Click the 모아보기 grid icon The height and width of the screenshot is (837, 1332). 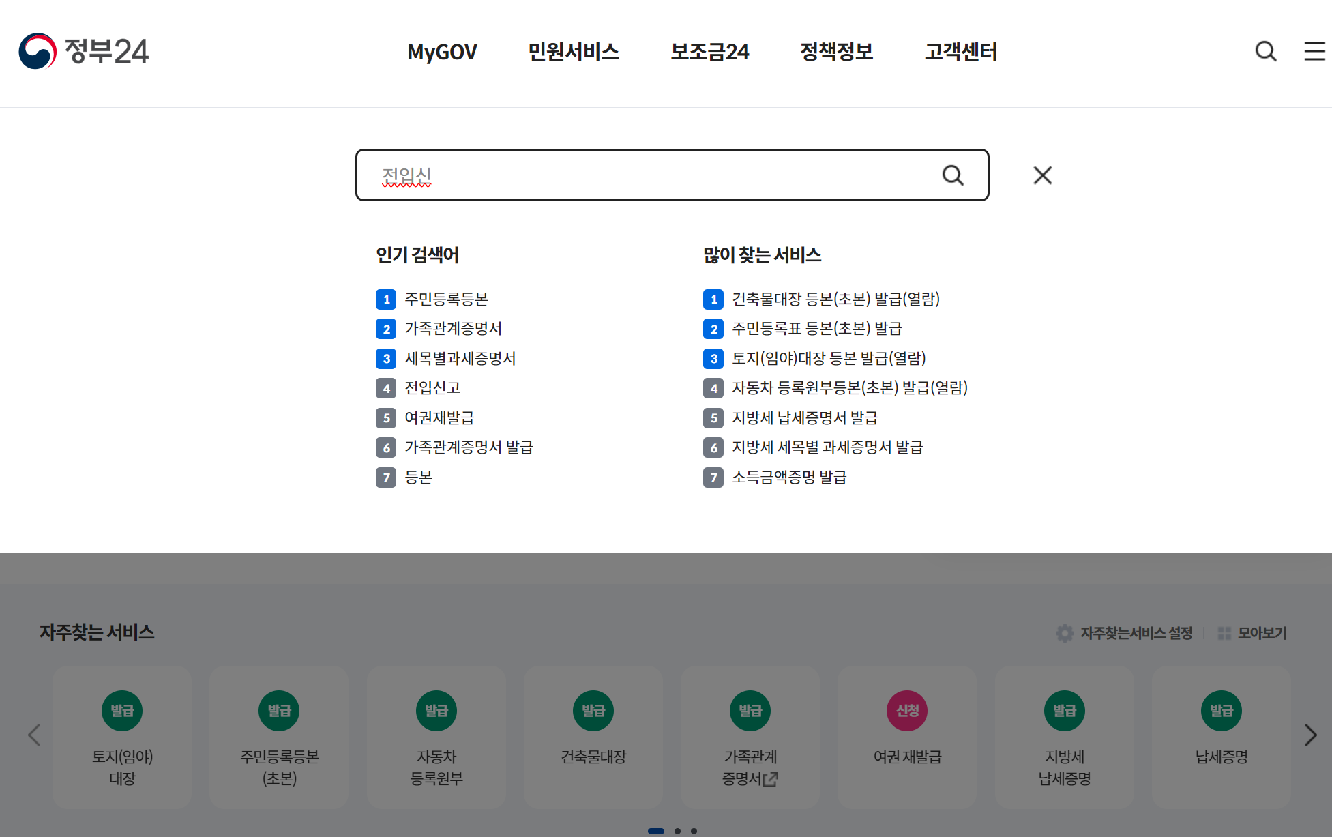tap(1226, 632)
